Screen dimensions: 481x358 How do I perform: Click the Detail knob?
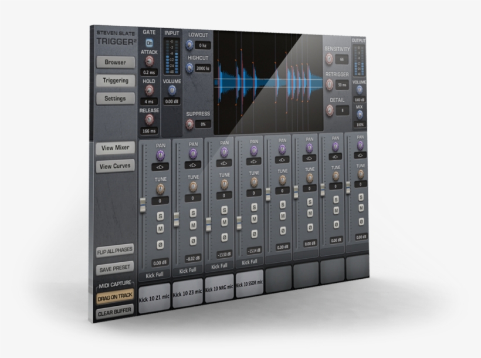pos(330,110)
